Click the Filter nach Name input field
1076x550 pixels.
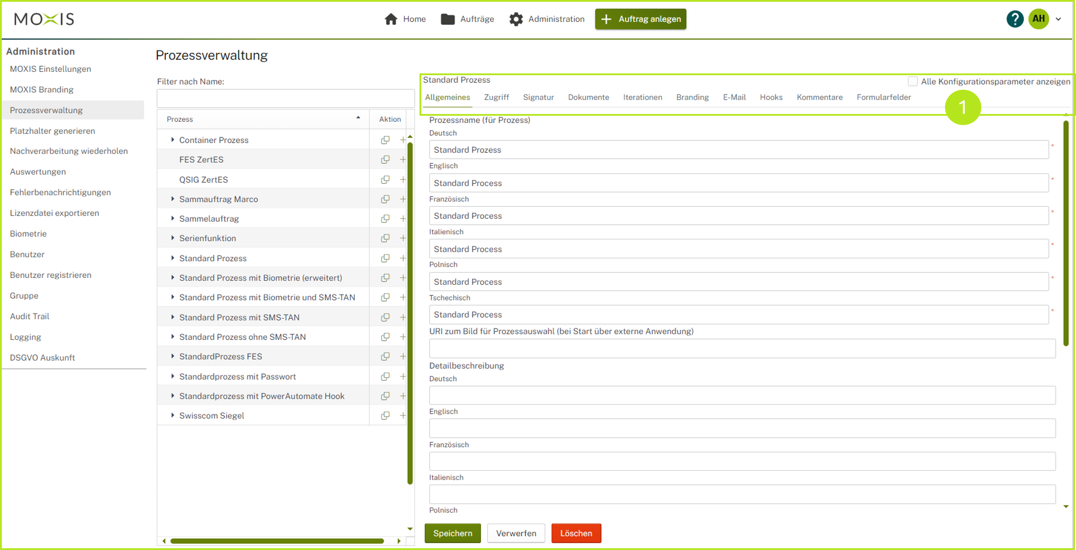pos(285,99)
